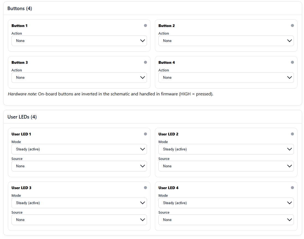
Task: Open User LED 2 Source dropdown
Action: coord(226,166)
